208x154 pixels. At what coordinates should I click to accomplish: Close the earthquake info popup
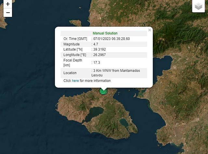tap(149, 30)
